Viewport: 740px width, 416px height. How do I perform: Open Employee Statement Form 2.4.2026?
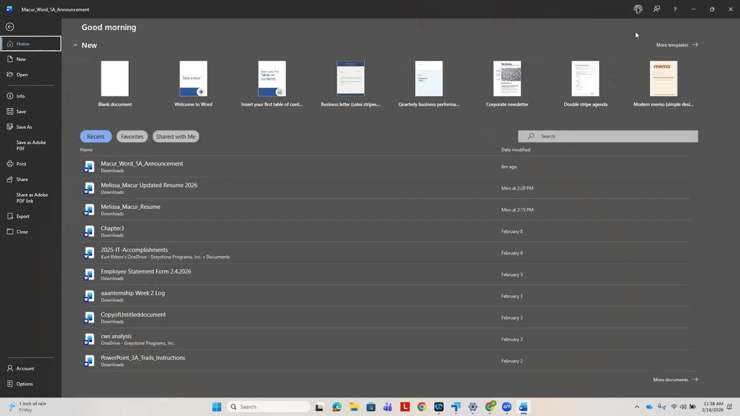pos(385,274)
